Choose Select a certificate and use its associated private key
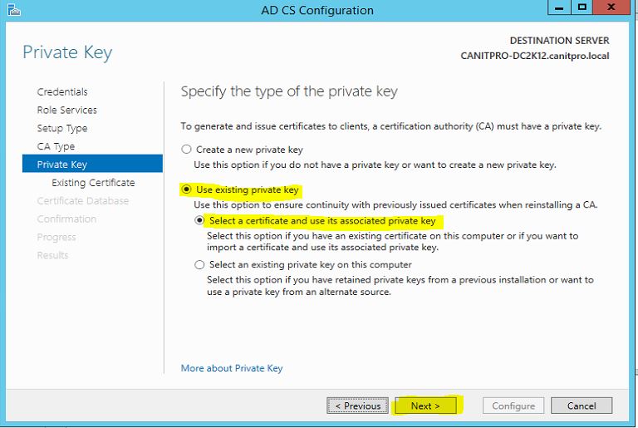The width and height of the screenshot is (638, 428). (199, 221)
